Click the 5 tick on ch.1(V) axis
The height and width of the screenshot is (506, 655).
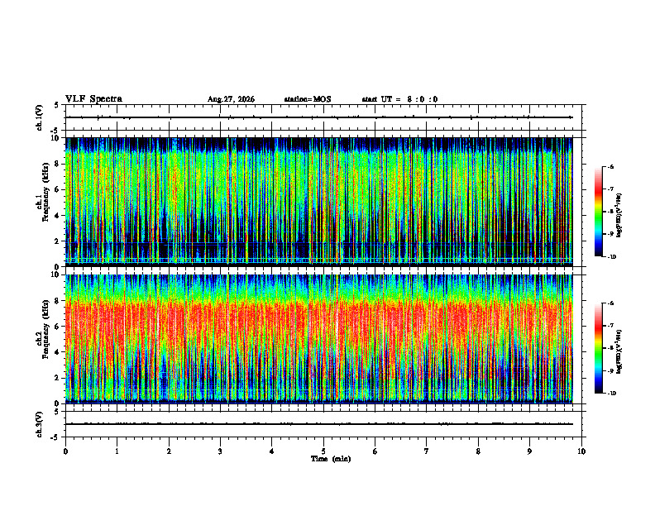tap(57, 106)
